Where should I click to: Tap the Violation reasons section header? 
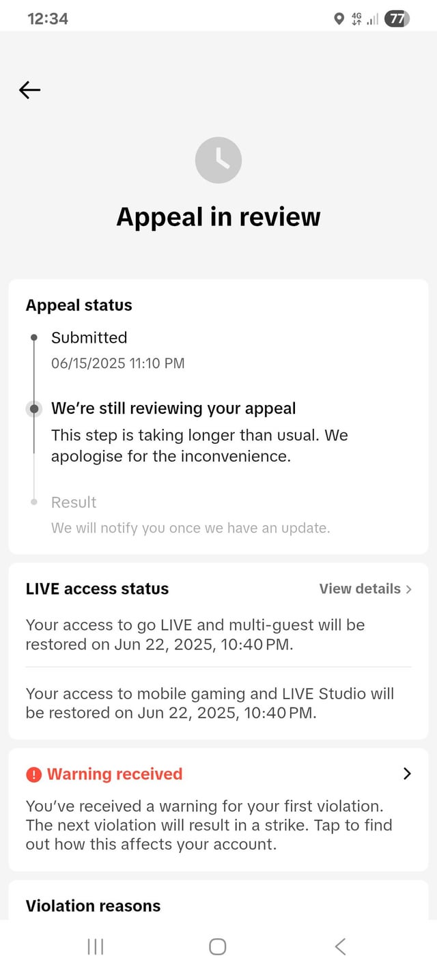(93, 906)
